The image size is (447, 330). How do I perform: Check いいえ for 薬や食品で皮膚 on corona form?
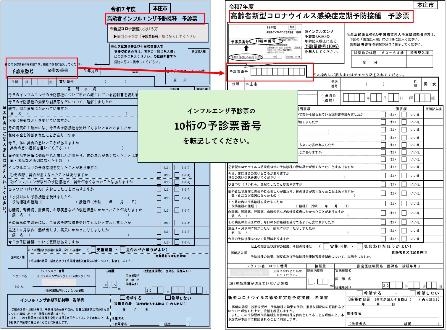[404, 193]
